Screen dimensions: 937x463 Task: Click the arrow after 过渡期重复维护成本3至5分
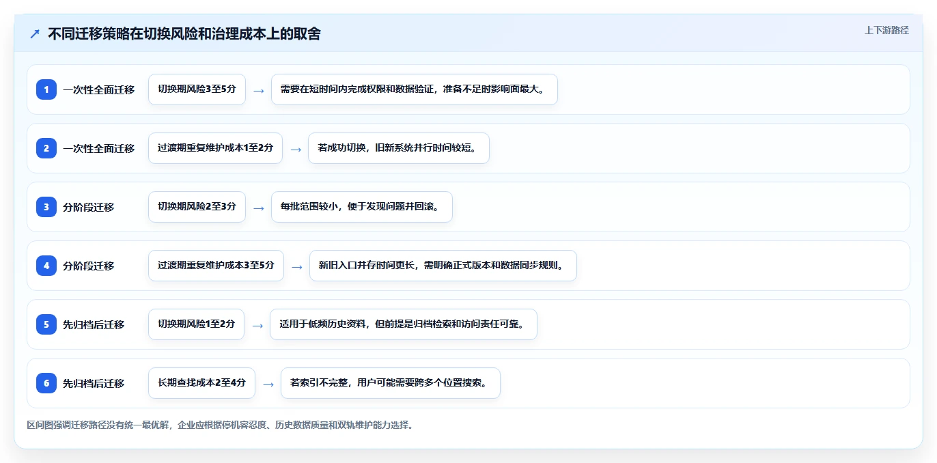(296, 266)
